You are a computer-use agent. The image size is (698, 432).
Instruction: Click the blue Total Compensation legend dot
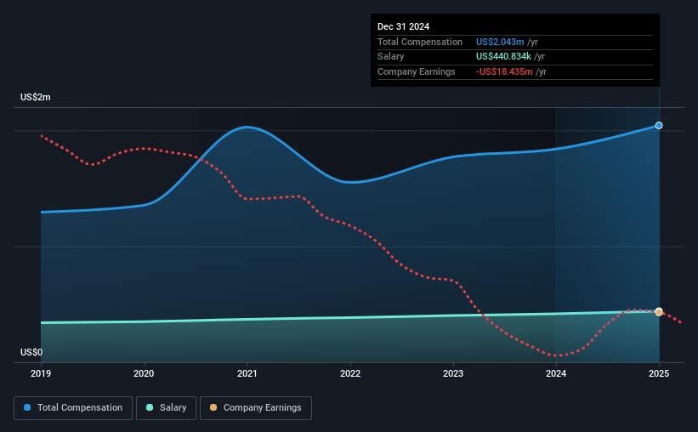[x=27, y=407]
